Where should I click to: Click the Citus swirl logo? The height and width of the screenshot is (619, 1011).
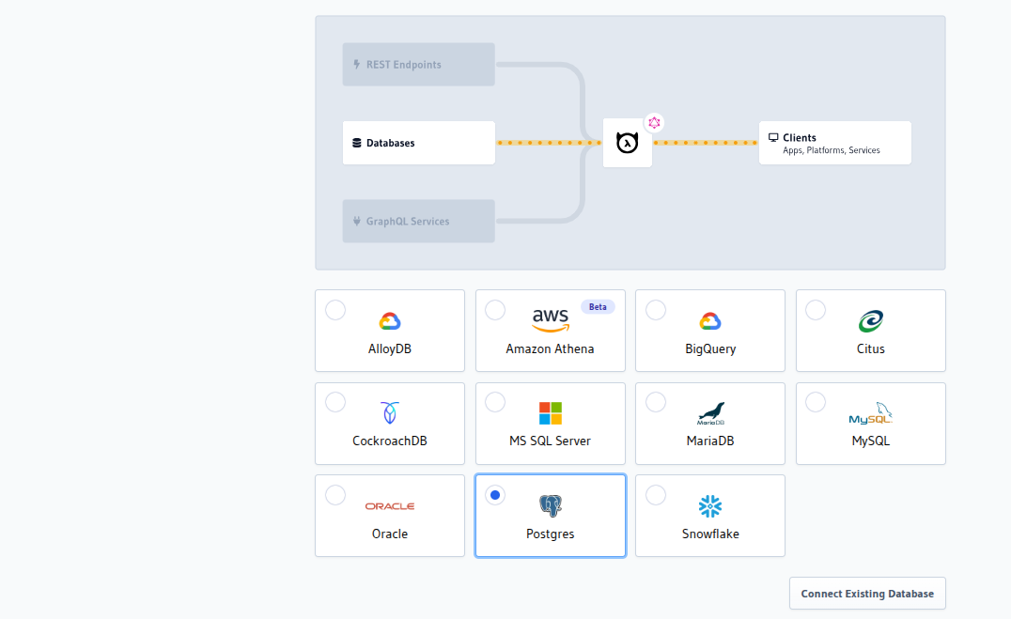(x=870, y=321)
